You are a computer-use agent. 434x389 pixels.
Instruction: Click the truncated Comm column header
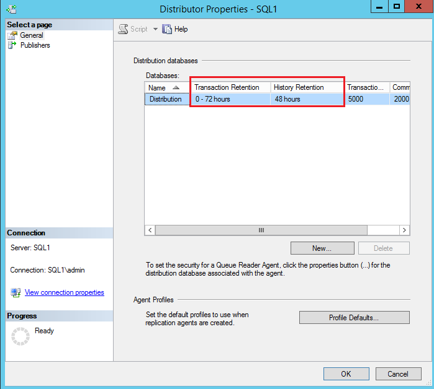400,87
